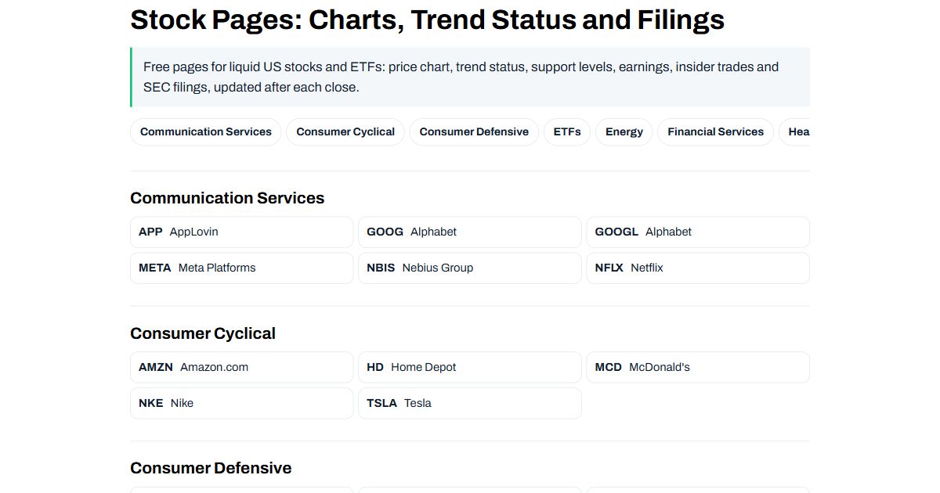Select the Communication Services category chip
This screenshot has height=493, width=940.
tap(205, 132)
